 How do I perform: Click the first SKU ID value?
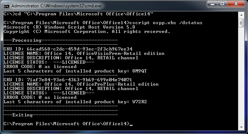[x=79, y=49]
